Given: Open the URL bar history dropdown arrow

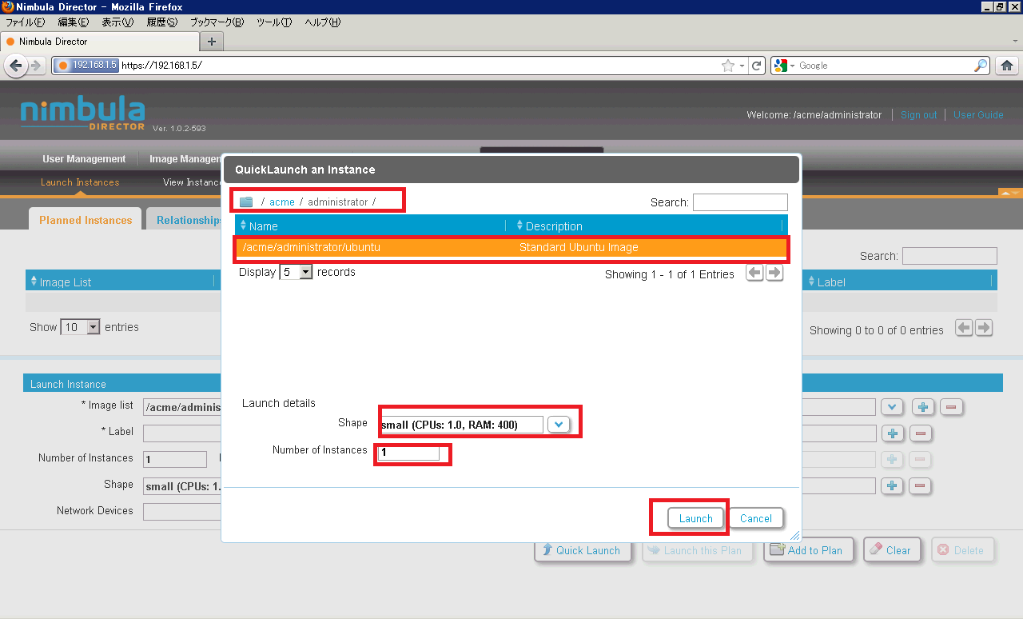Looking at the screenshot, I should 742,66.
